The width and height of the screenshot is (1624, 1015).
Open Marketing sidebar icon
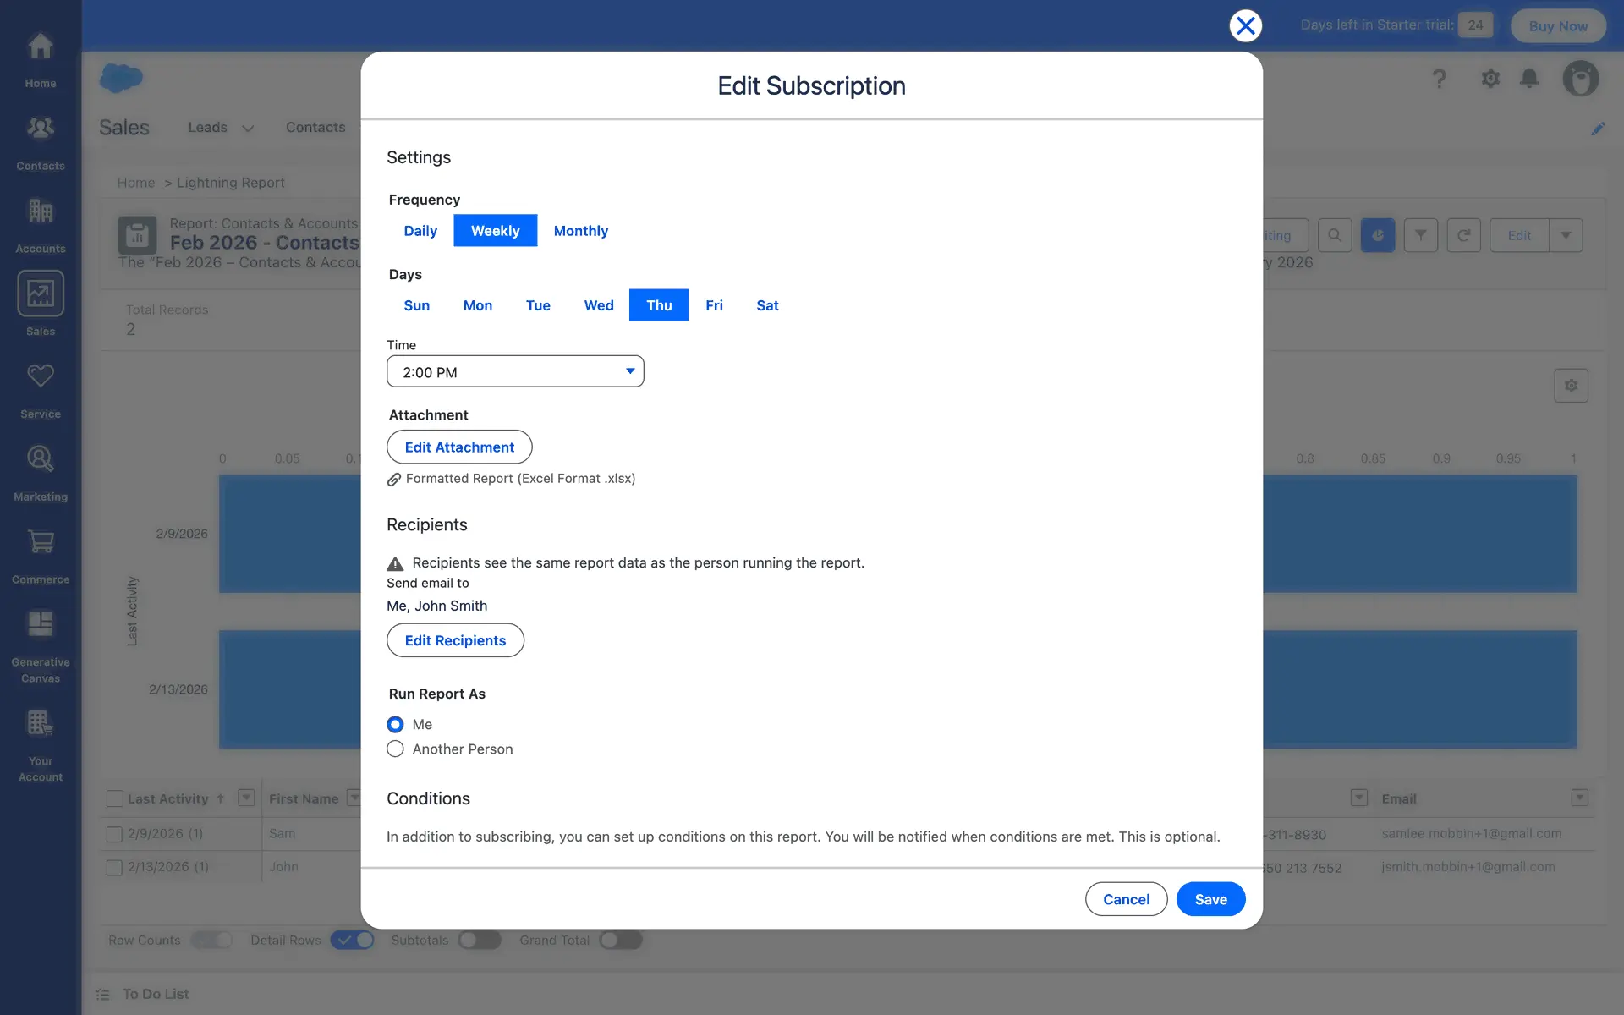(x=40, y=470)
